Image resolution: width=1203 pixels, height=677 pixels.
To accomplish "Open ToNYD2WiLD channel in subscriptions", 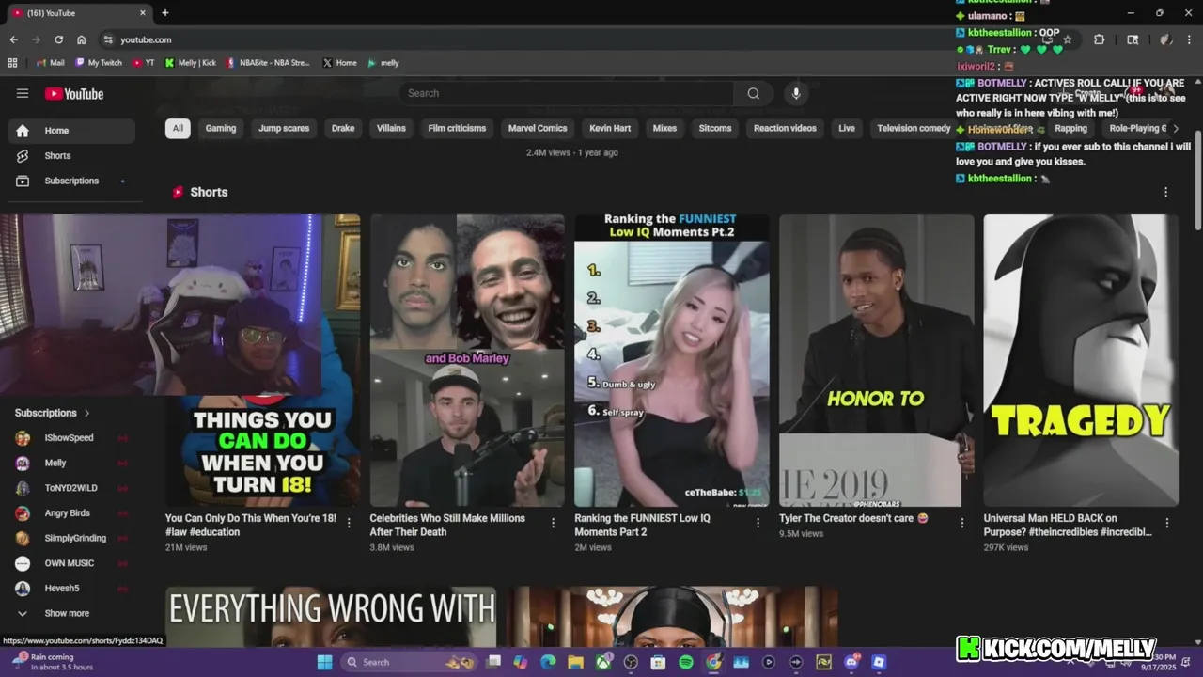I will [71, 488].
